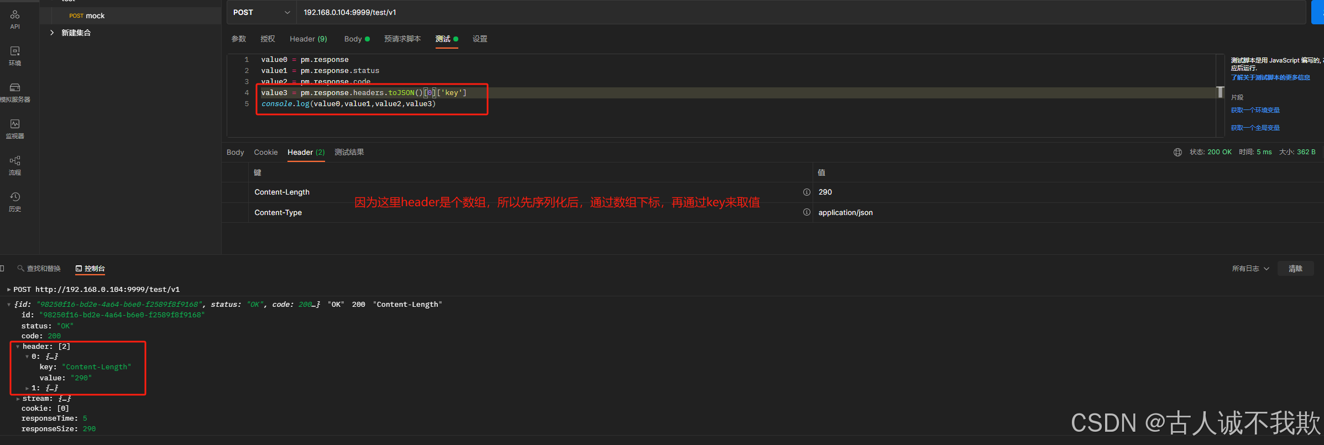Collapse the header: [2] array node
Screen dimensions: 1324x445
(x=18, y=347)
